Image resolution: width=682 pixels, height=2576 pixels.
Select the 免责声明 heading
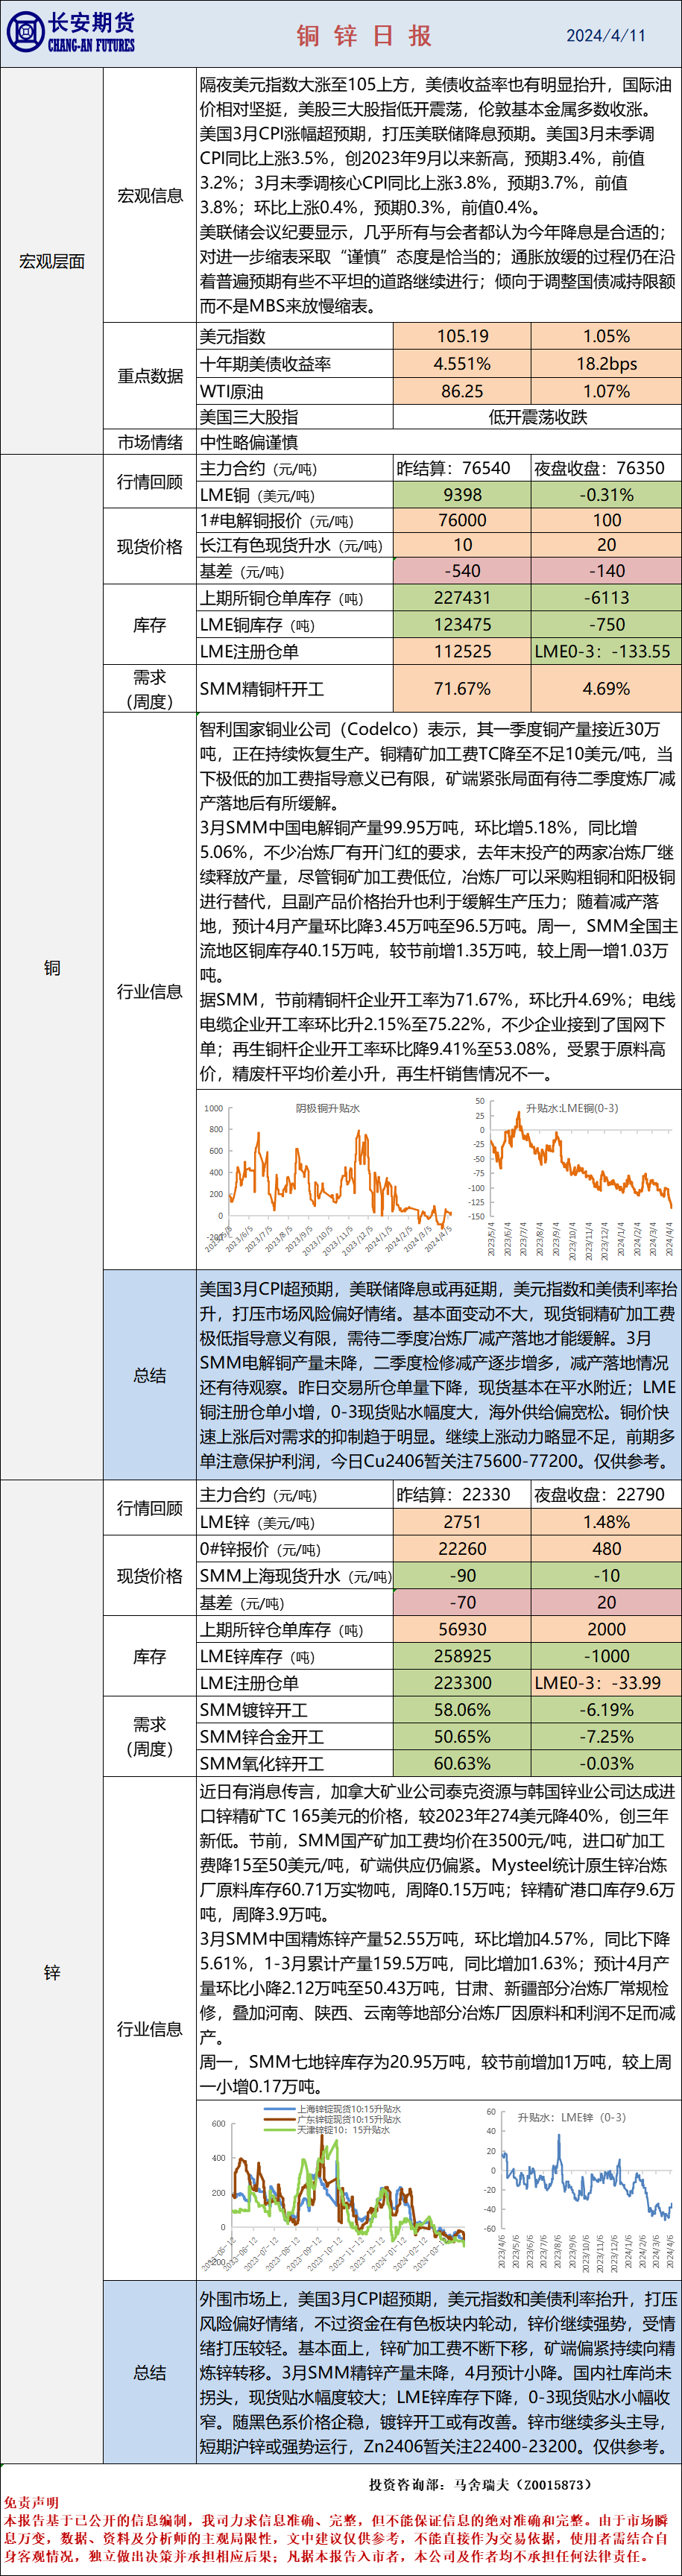click(x=31, y=2503)
